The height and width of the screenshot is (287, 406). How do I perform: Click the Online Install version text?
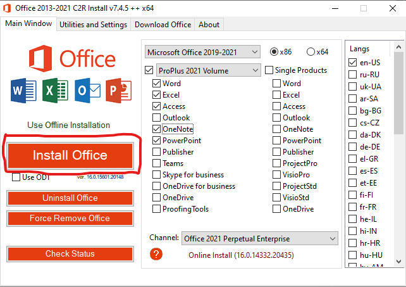pyautogui.click(x=241, y=255)
